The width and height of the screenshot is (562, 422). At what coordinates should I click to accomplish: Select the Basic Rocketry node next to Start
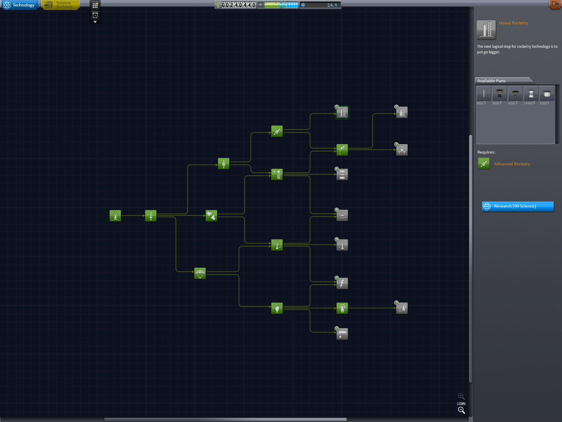151,216
